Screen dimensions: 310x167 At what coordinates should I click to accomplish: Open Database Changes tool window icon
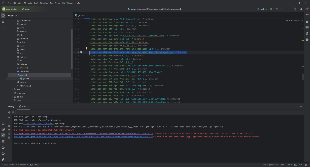pyautogui.click(x=3, y=123)
